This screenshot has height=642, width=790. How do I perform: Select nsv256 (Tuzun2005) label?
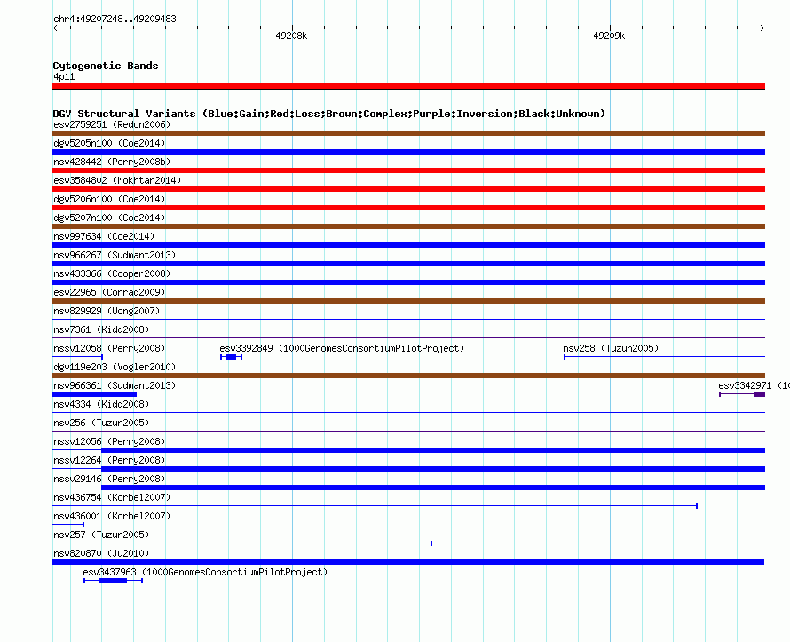click(101, 423)
